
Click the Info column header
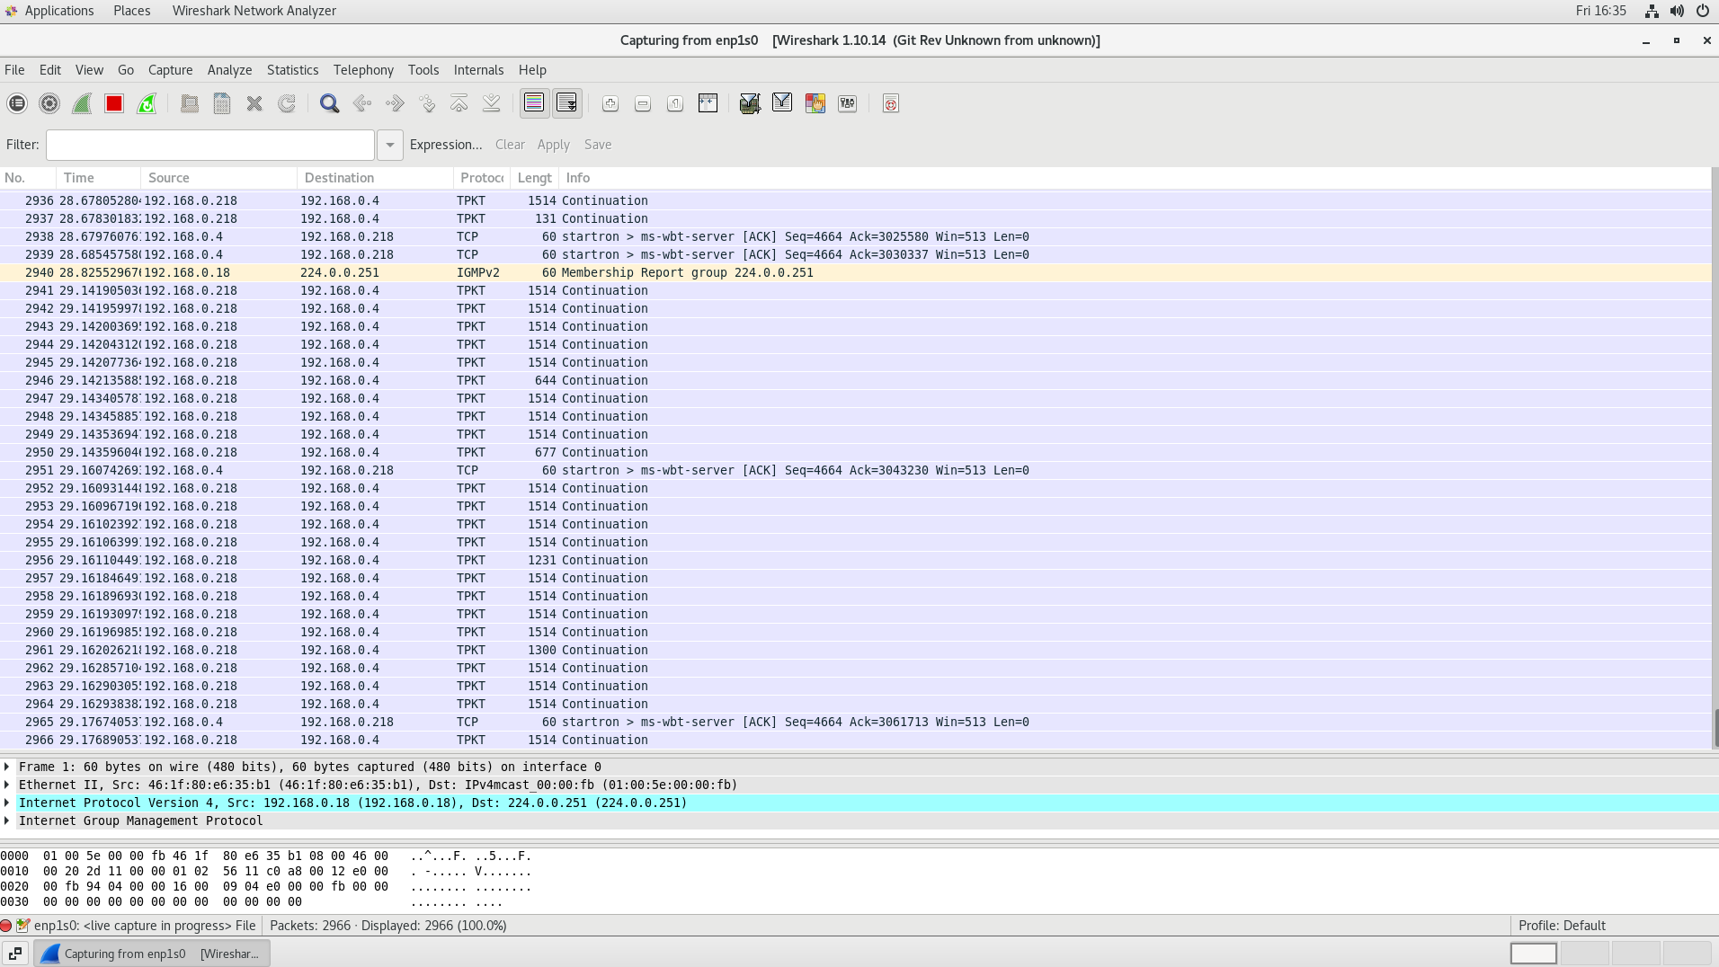[1135, 178]
